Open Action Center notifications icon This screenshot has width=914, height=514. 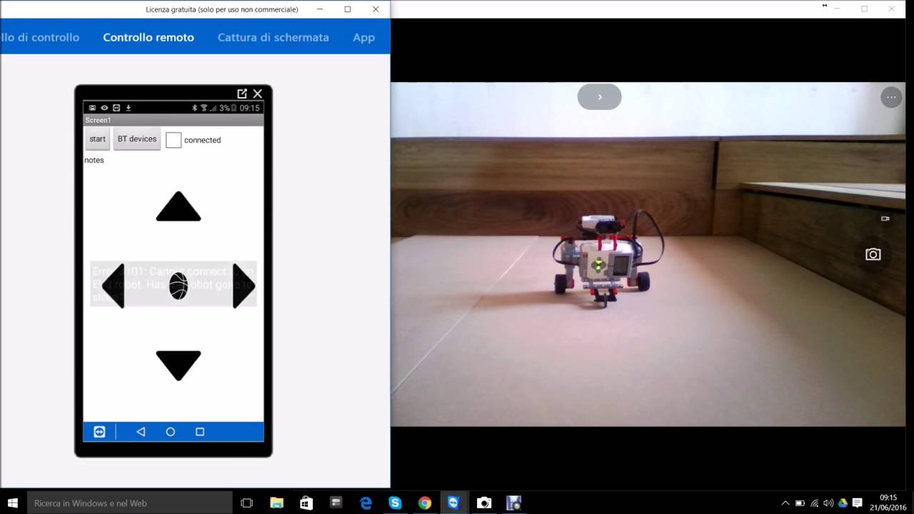858,503
